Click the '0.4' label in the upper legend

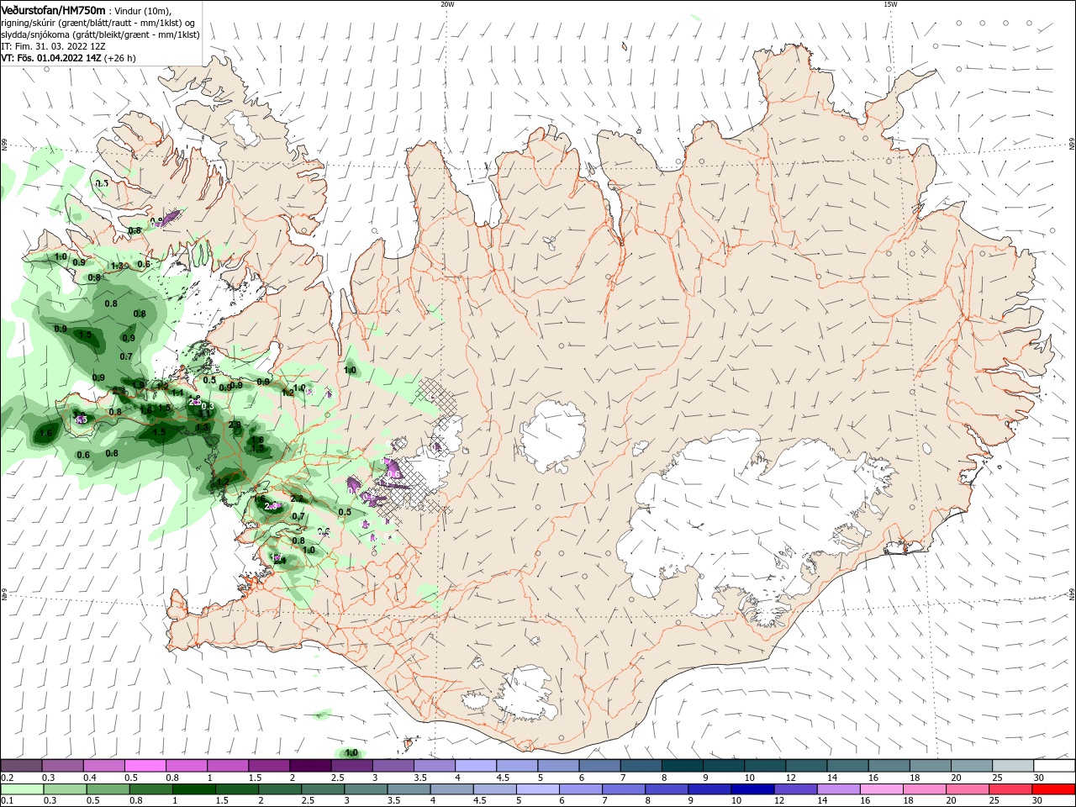coord(90,778)
